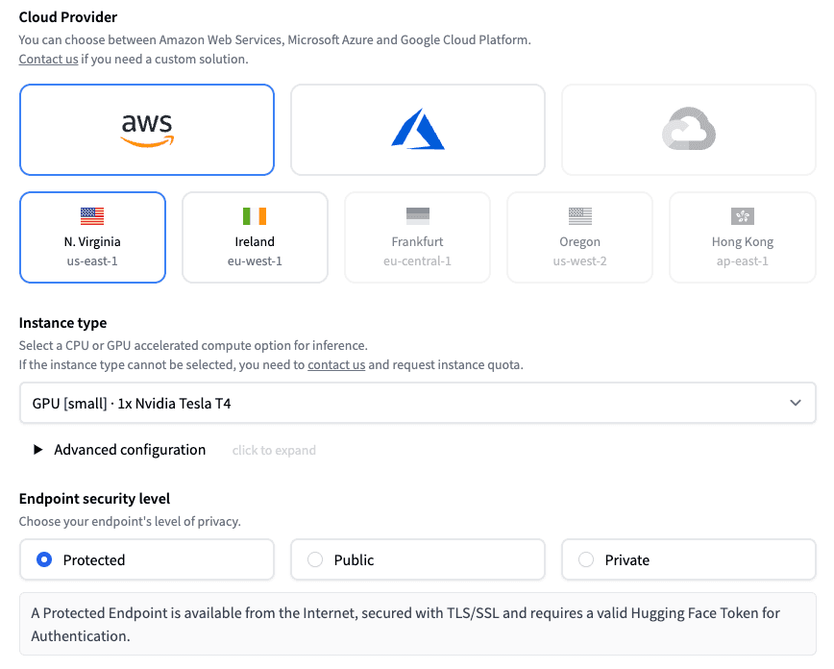Select the Protected radio button
This screenshot has height=669, width=834.
(x=44, y=559)
